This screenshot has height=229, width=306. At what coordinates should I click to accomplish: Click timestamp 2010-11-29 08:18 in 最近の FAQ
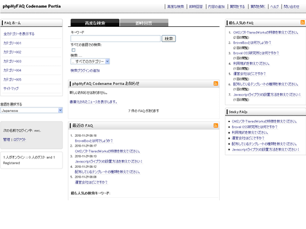pyautogui.click(x=86, y=136)
